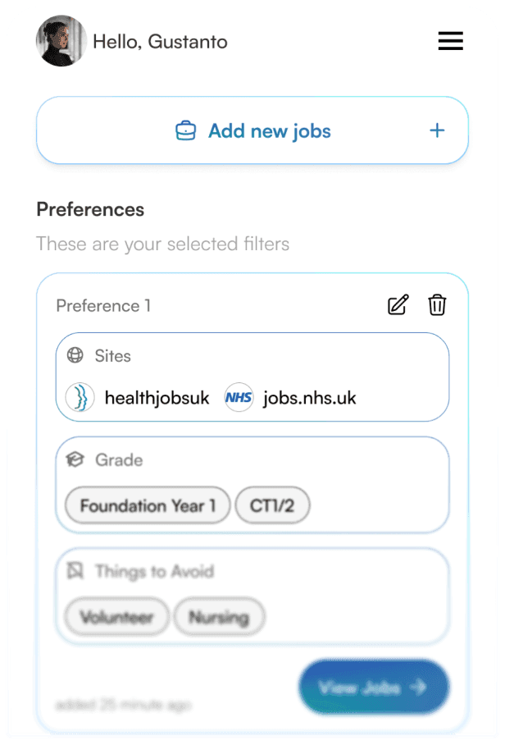Open the healthjobsuk site link
The height and width of the screenshot is (745, 505).
(157, 398)
